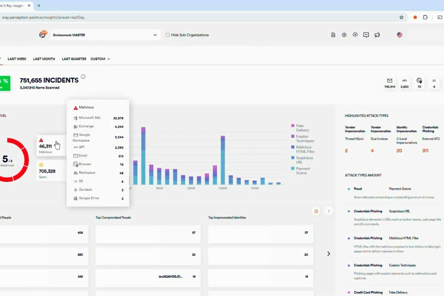Click the Microsoft 365 row icon
444x296 pixels.
pos(75,118)
